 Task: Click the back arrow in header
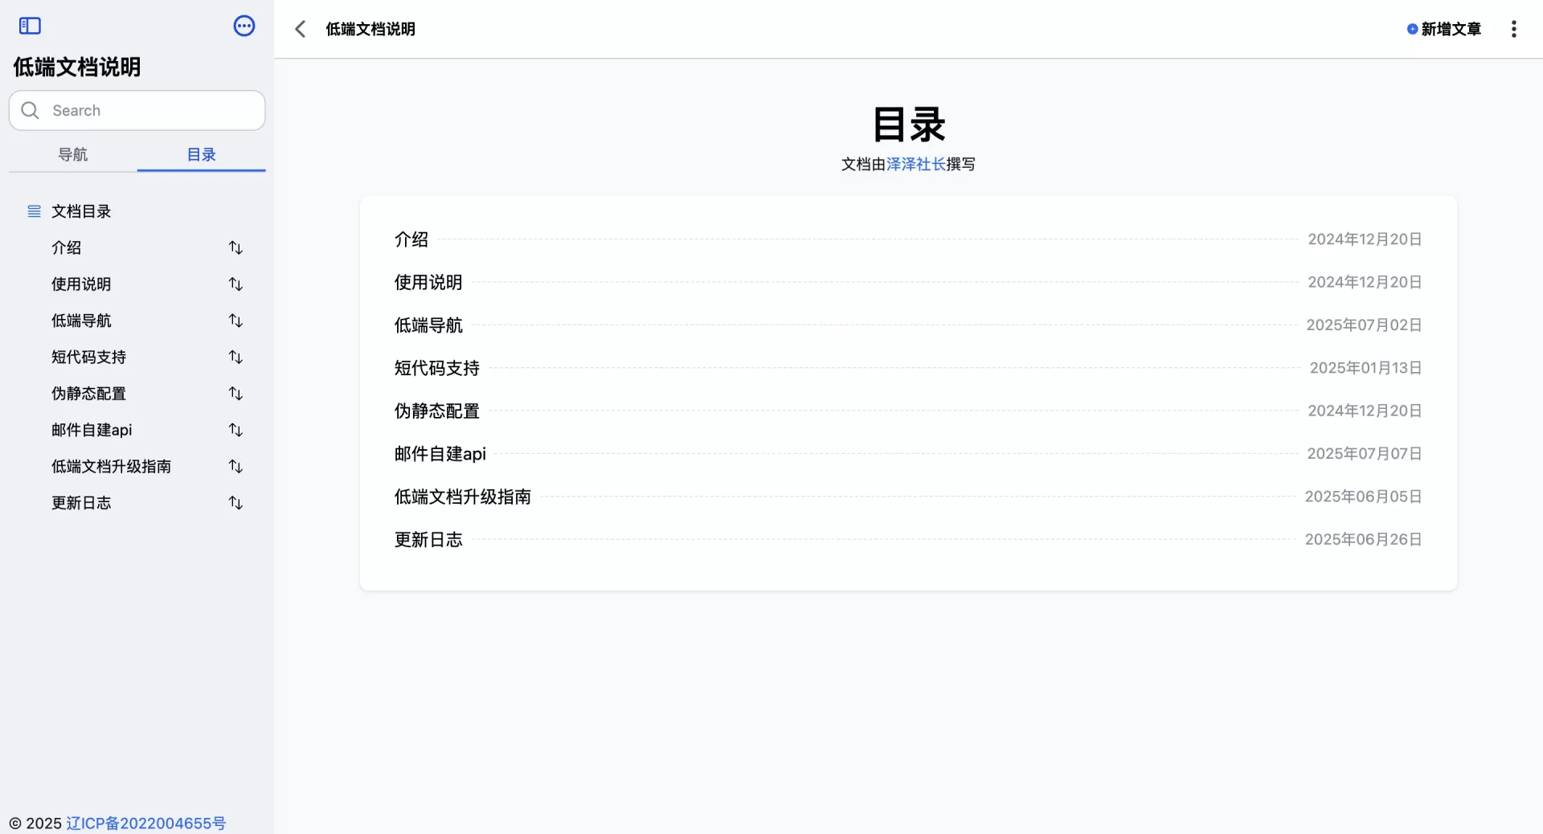301,29
